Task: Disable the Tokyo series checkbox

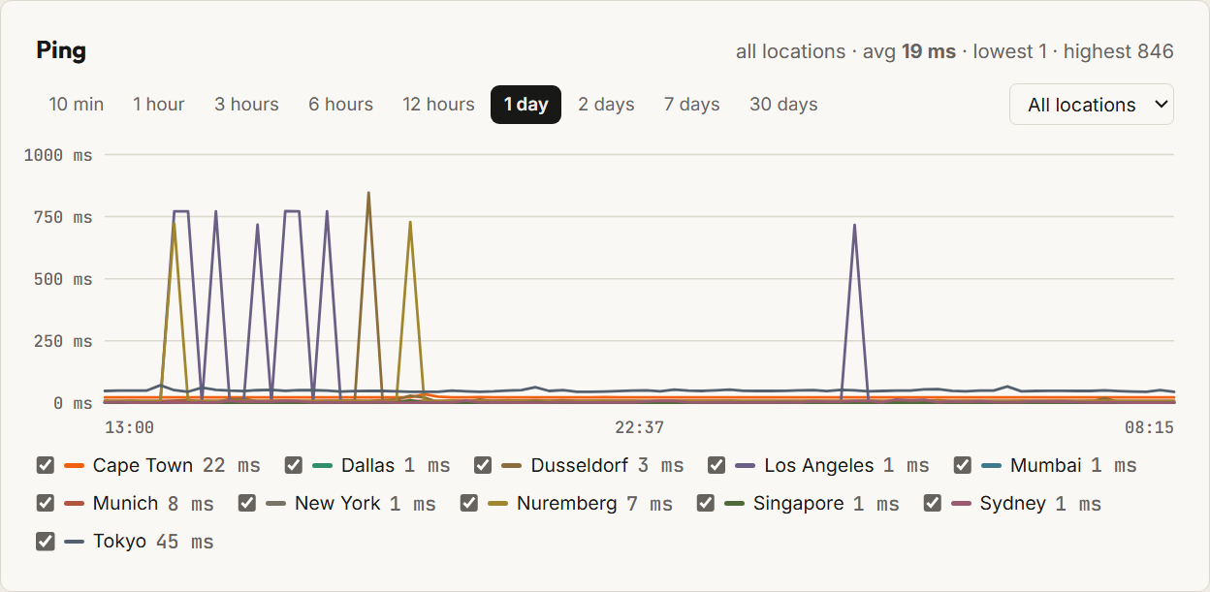Action: (x=45, y=542)
